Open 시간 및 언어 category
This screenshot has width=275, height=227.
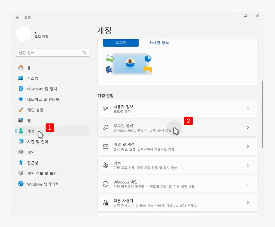point(52,142)
